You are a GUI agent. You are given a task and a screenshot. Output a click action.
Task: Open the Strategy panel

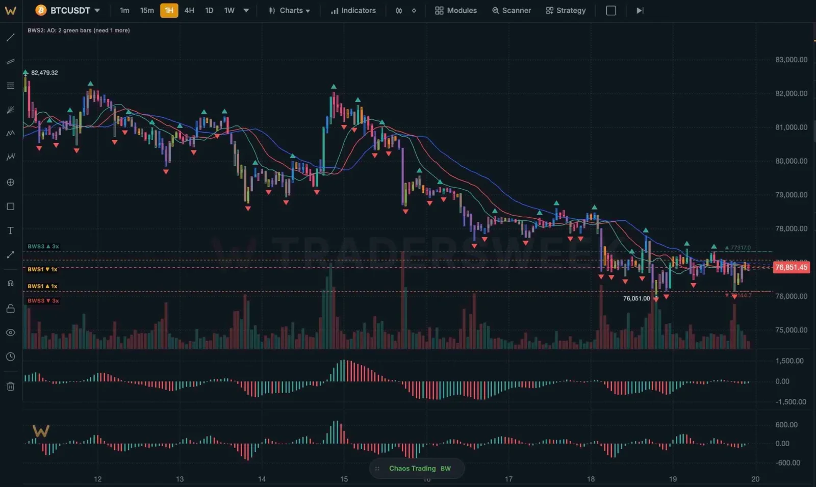[566, 10]
